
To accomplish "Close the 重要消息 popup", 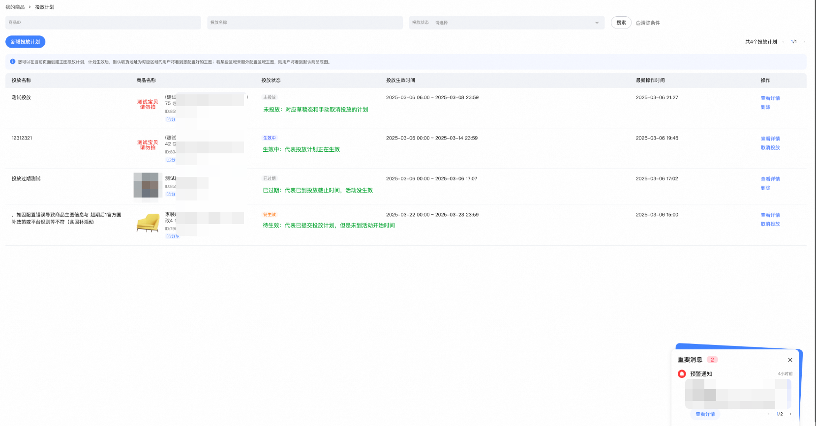I will pos(790,360).
